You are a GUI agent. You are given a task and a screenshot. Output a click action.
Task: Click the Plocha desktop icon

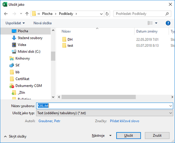tap(14, 31)
